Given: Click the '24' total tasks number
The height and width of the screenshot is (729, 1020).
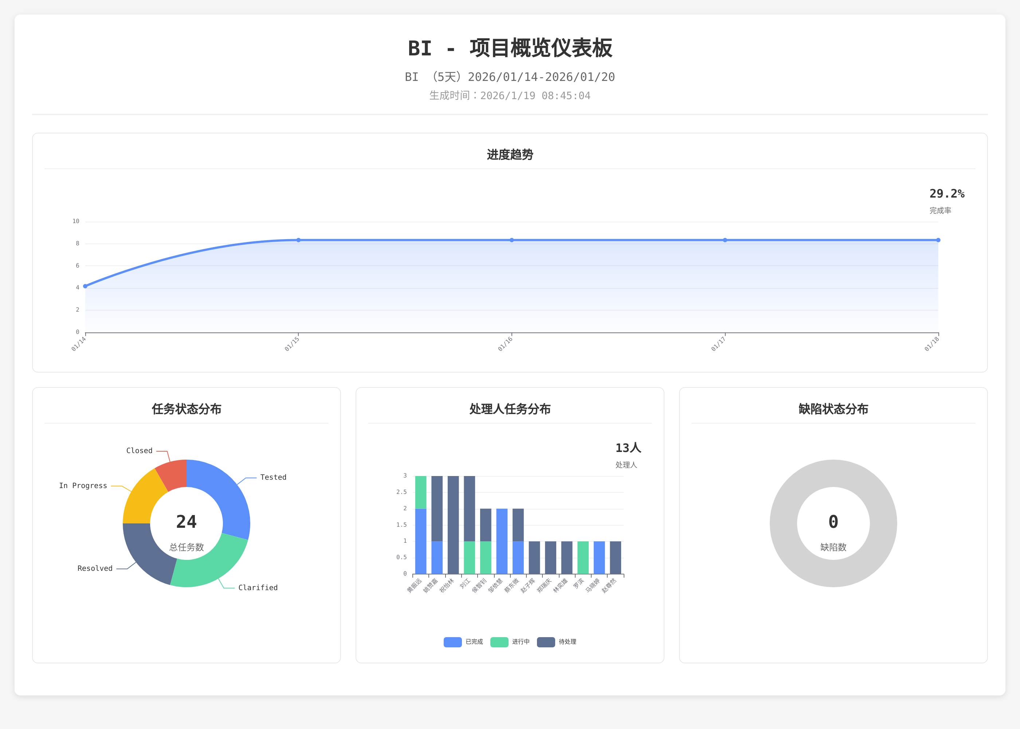Looking at the screenshot, I should (x=187, y=522).
